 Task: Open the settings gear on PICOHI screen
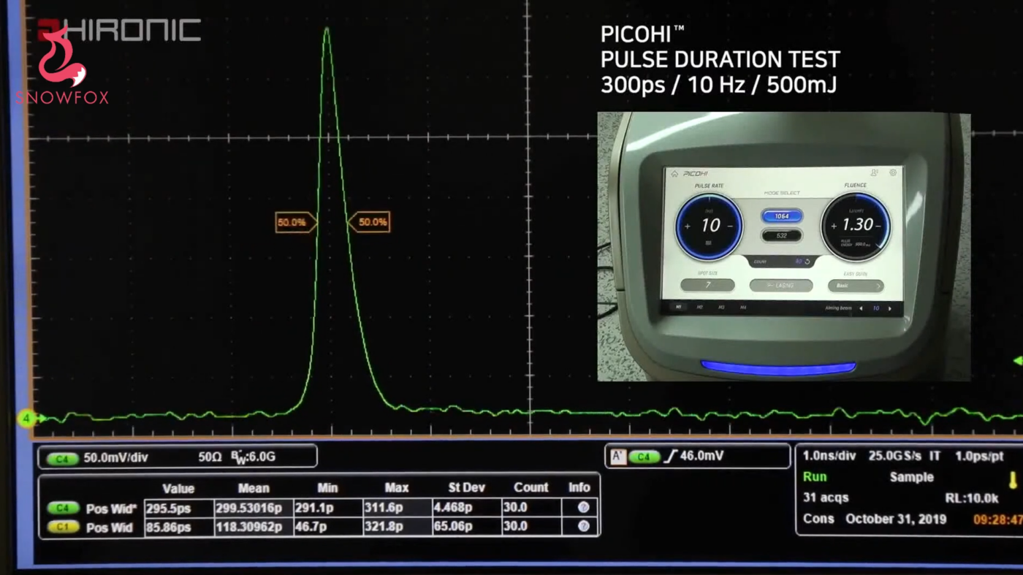(893, 172)
